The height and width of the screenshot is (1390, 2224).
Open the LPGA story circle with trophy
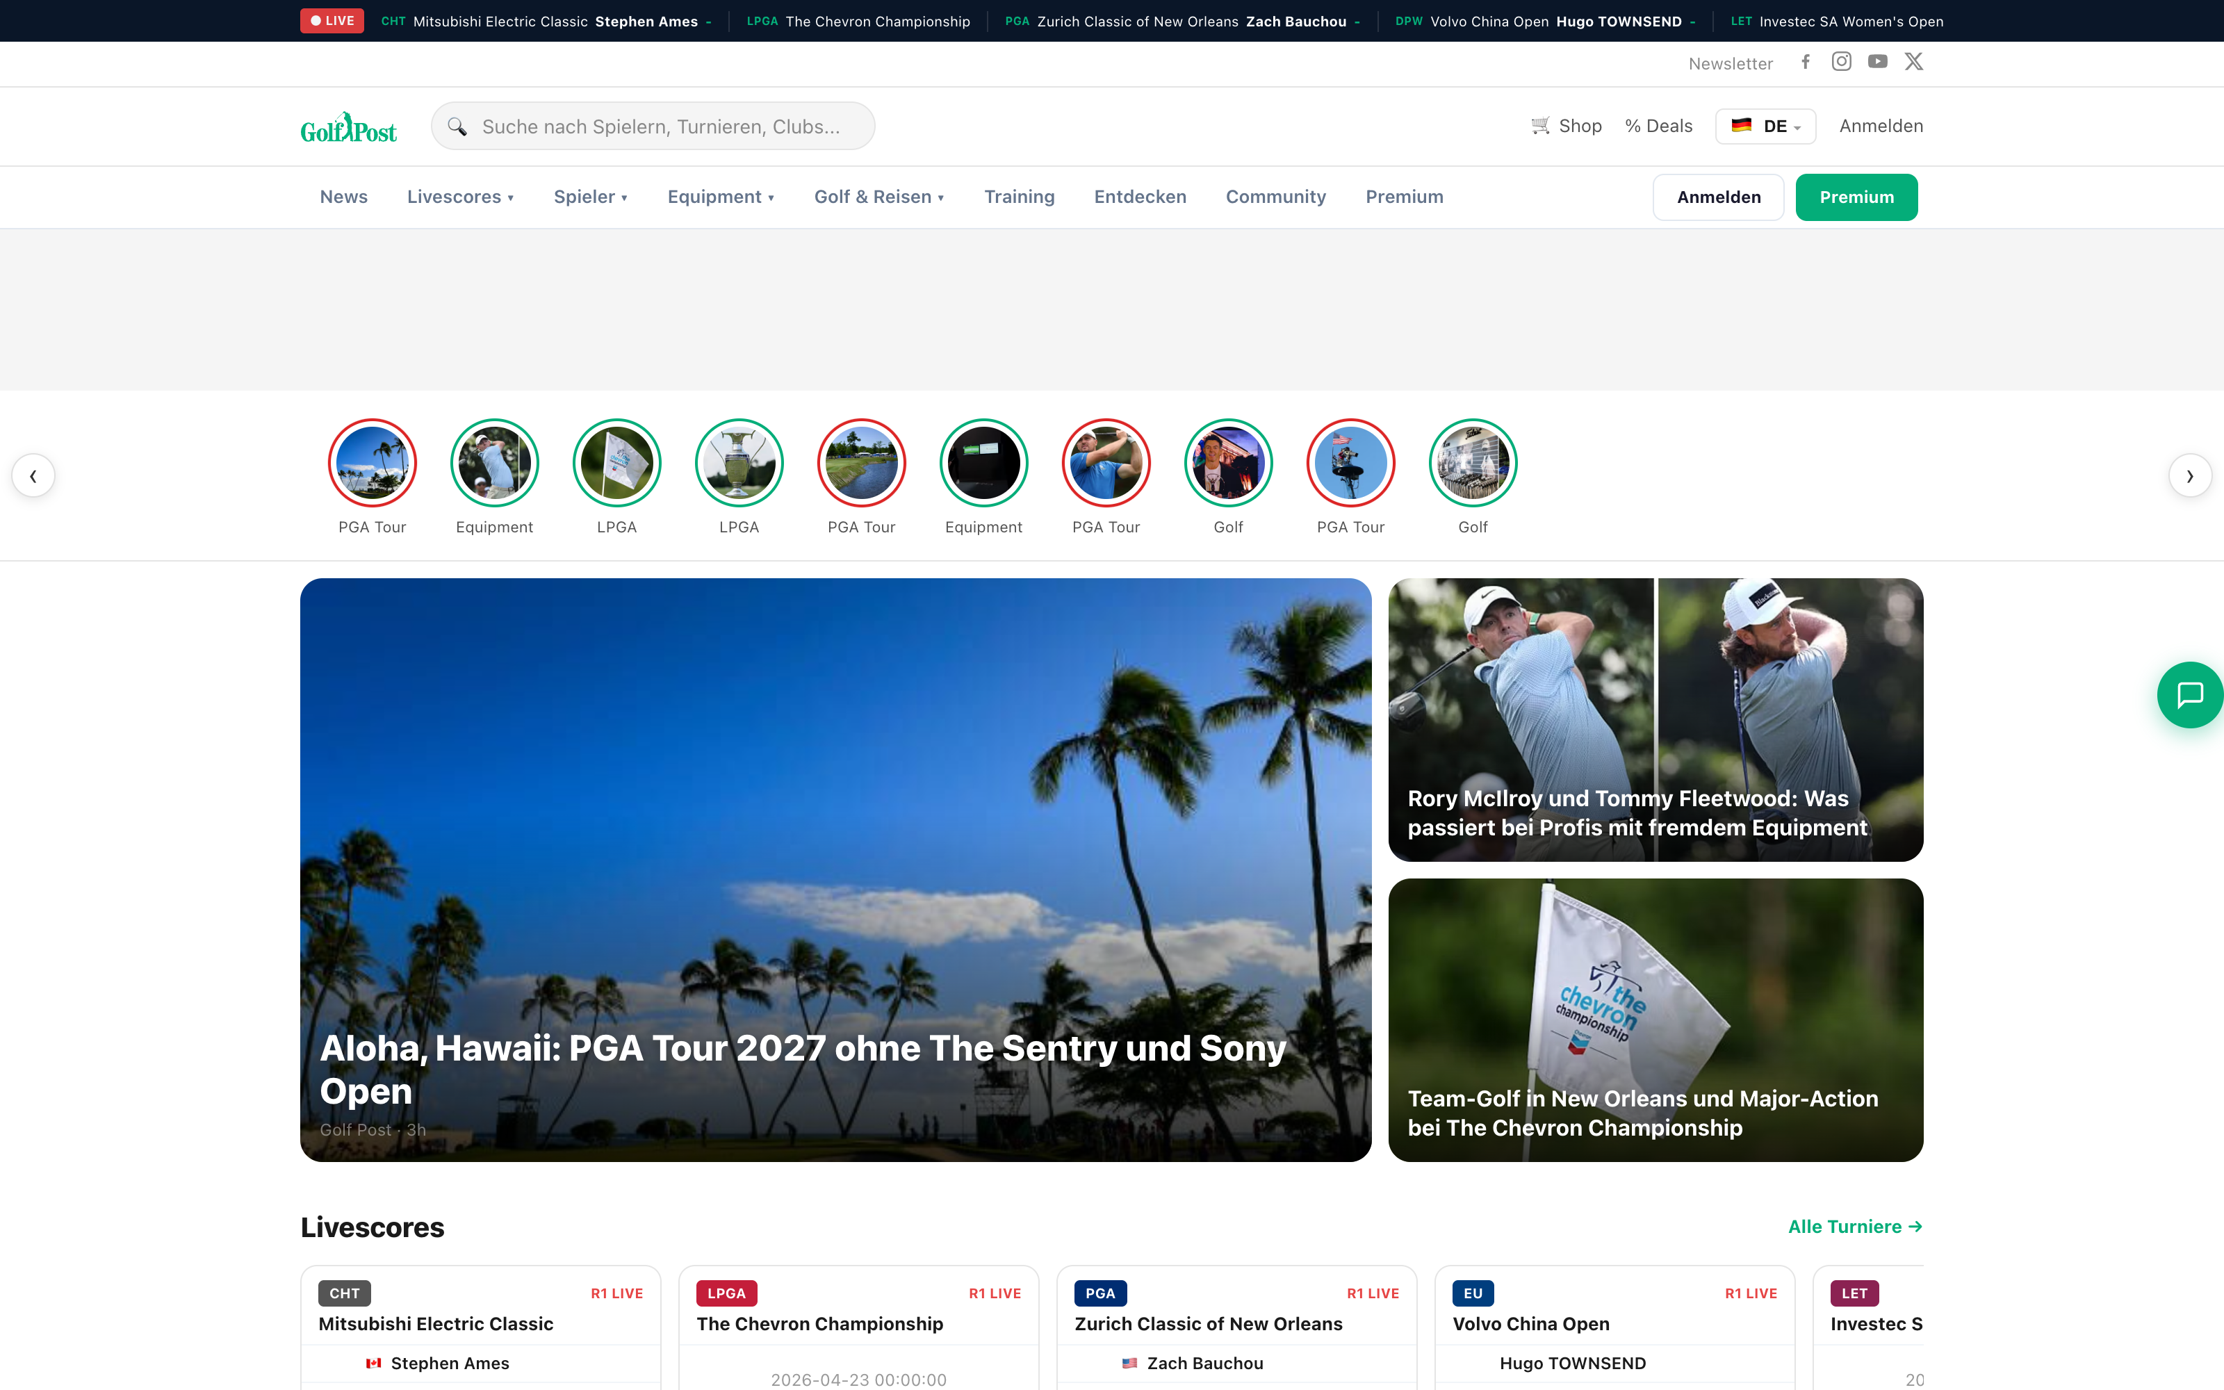point(739,464)
